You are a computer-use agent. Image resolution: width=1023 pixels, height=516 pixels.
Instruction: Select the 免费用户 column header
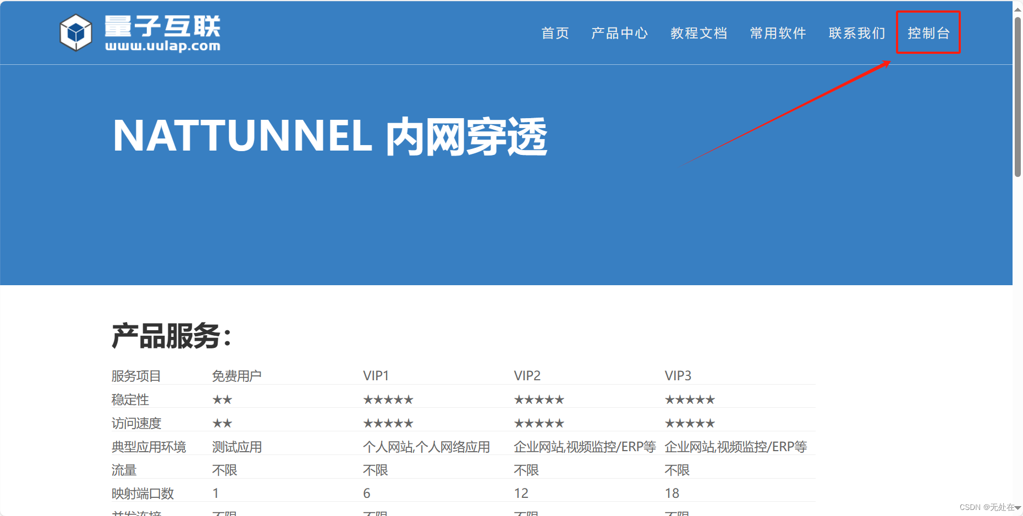pos(237,376)
